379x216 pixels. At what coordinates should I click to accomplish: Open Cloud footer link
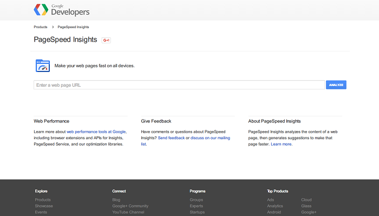coord(306,200)
